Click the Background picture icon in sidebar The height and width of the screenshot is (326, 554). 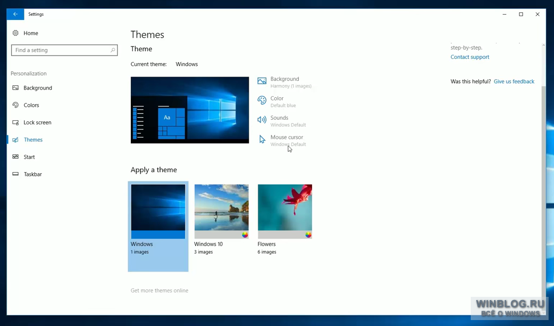[x=16, y=88]
